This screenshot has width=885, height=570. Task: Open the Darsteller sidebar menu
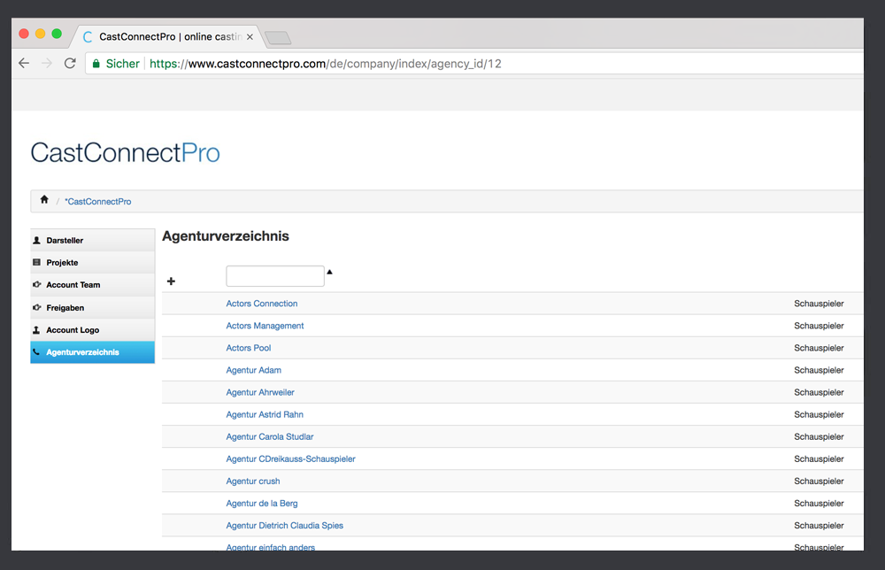[93, 240]
